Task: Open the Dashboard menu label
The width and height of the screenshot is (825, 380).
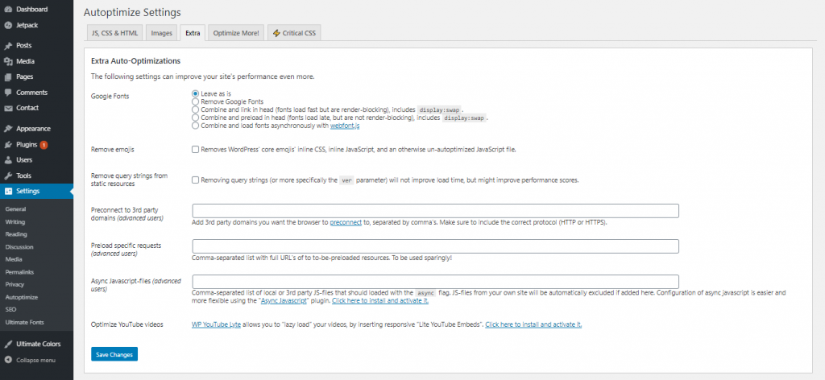Action: click(32, 10)
